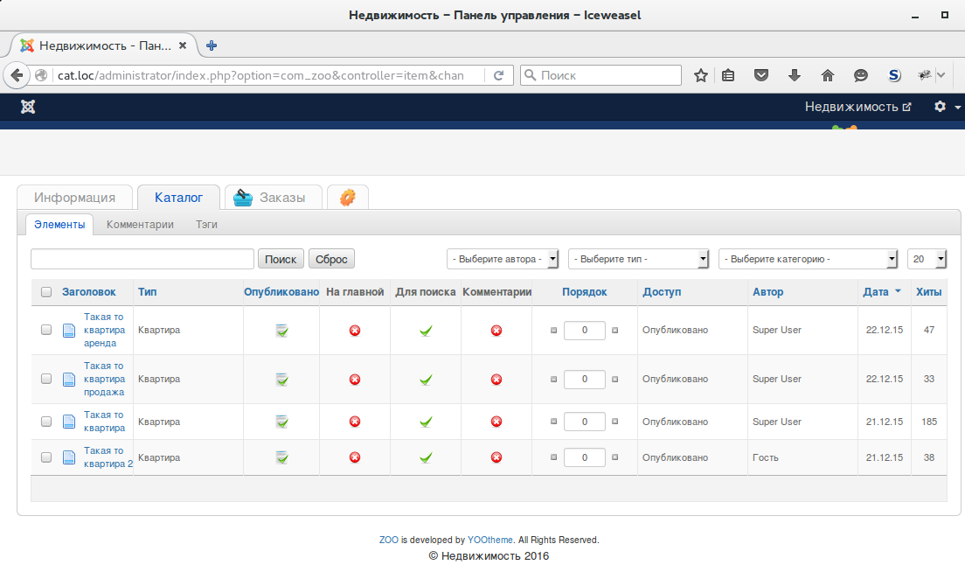Check the select-all checkbox in table header
The height and width of the screenshot is (572, 965).
click(46, 292)
